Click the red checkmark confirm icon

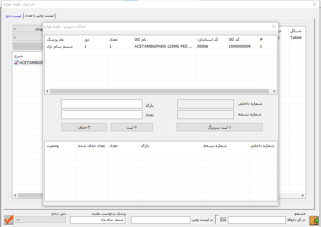pyautogui.click(x=9, y=219)
